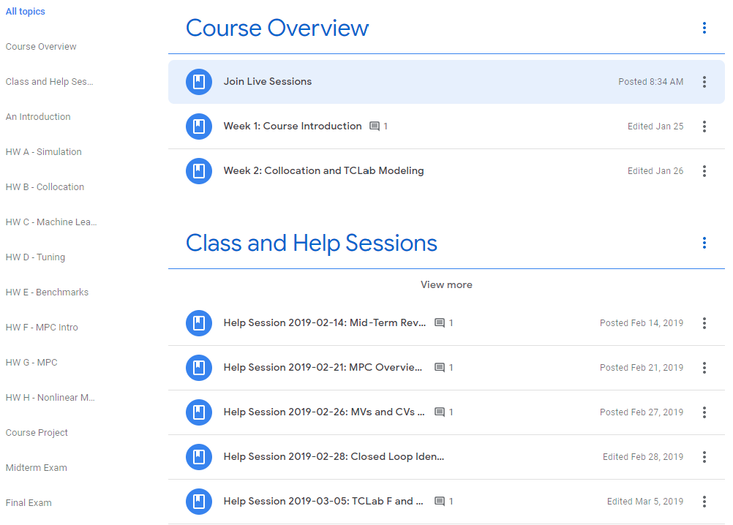Go to HW A - Simulation topic
733x525 pixels.
[44, 152]
